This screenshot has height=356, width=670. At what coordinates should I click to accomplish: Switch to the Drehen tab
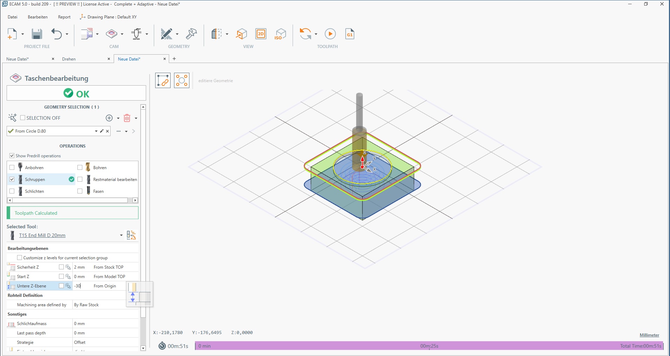click(69, 59)
